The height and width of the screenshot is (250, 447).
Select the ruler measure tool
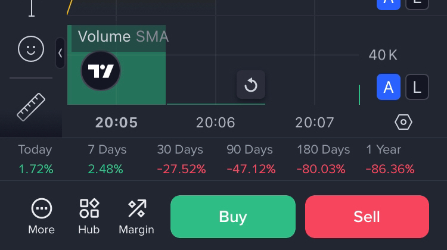click(31, 107)
